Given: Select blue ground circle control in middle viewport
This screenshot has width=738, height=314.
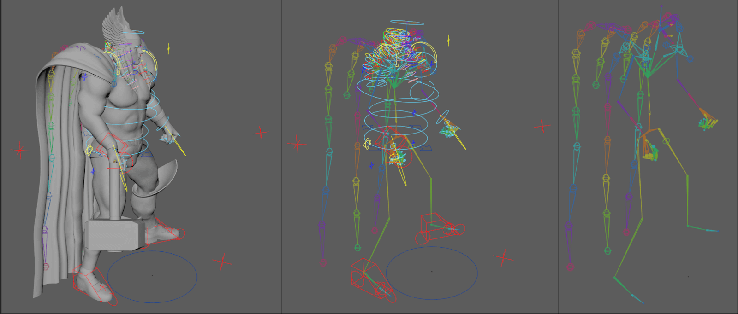Looking at the screenshot, I should [432, 273].
